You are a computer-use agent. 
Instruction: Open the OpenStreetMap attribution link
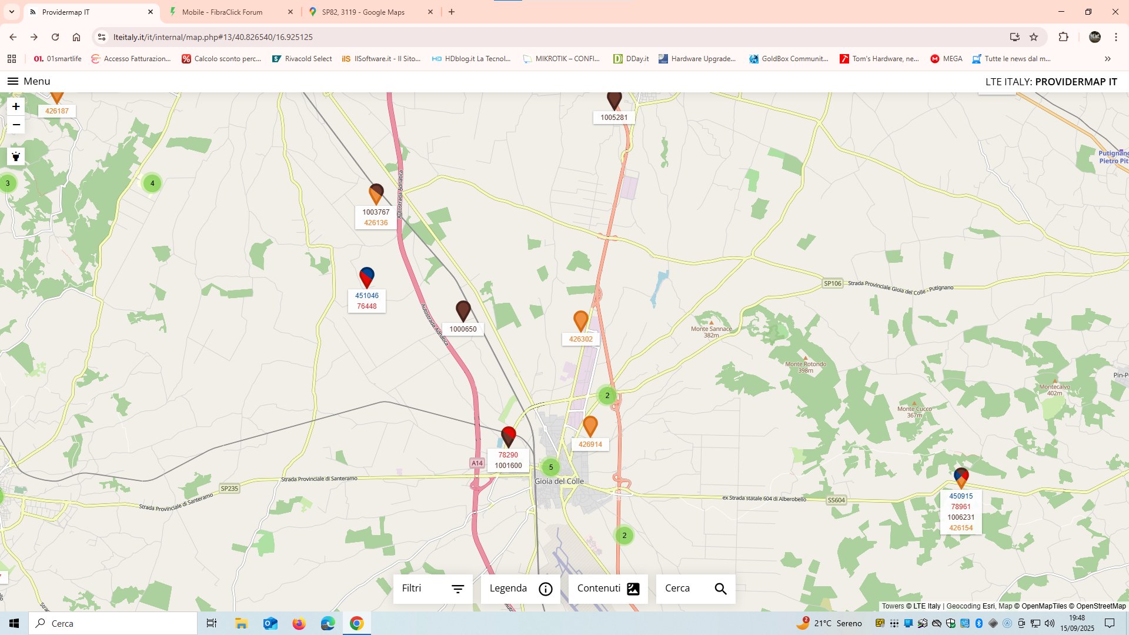coord(1101,606)
